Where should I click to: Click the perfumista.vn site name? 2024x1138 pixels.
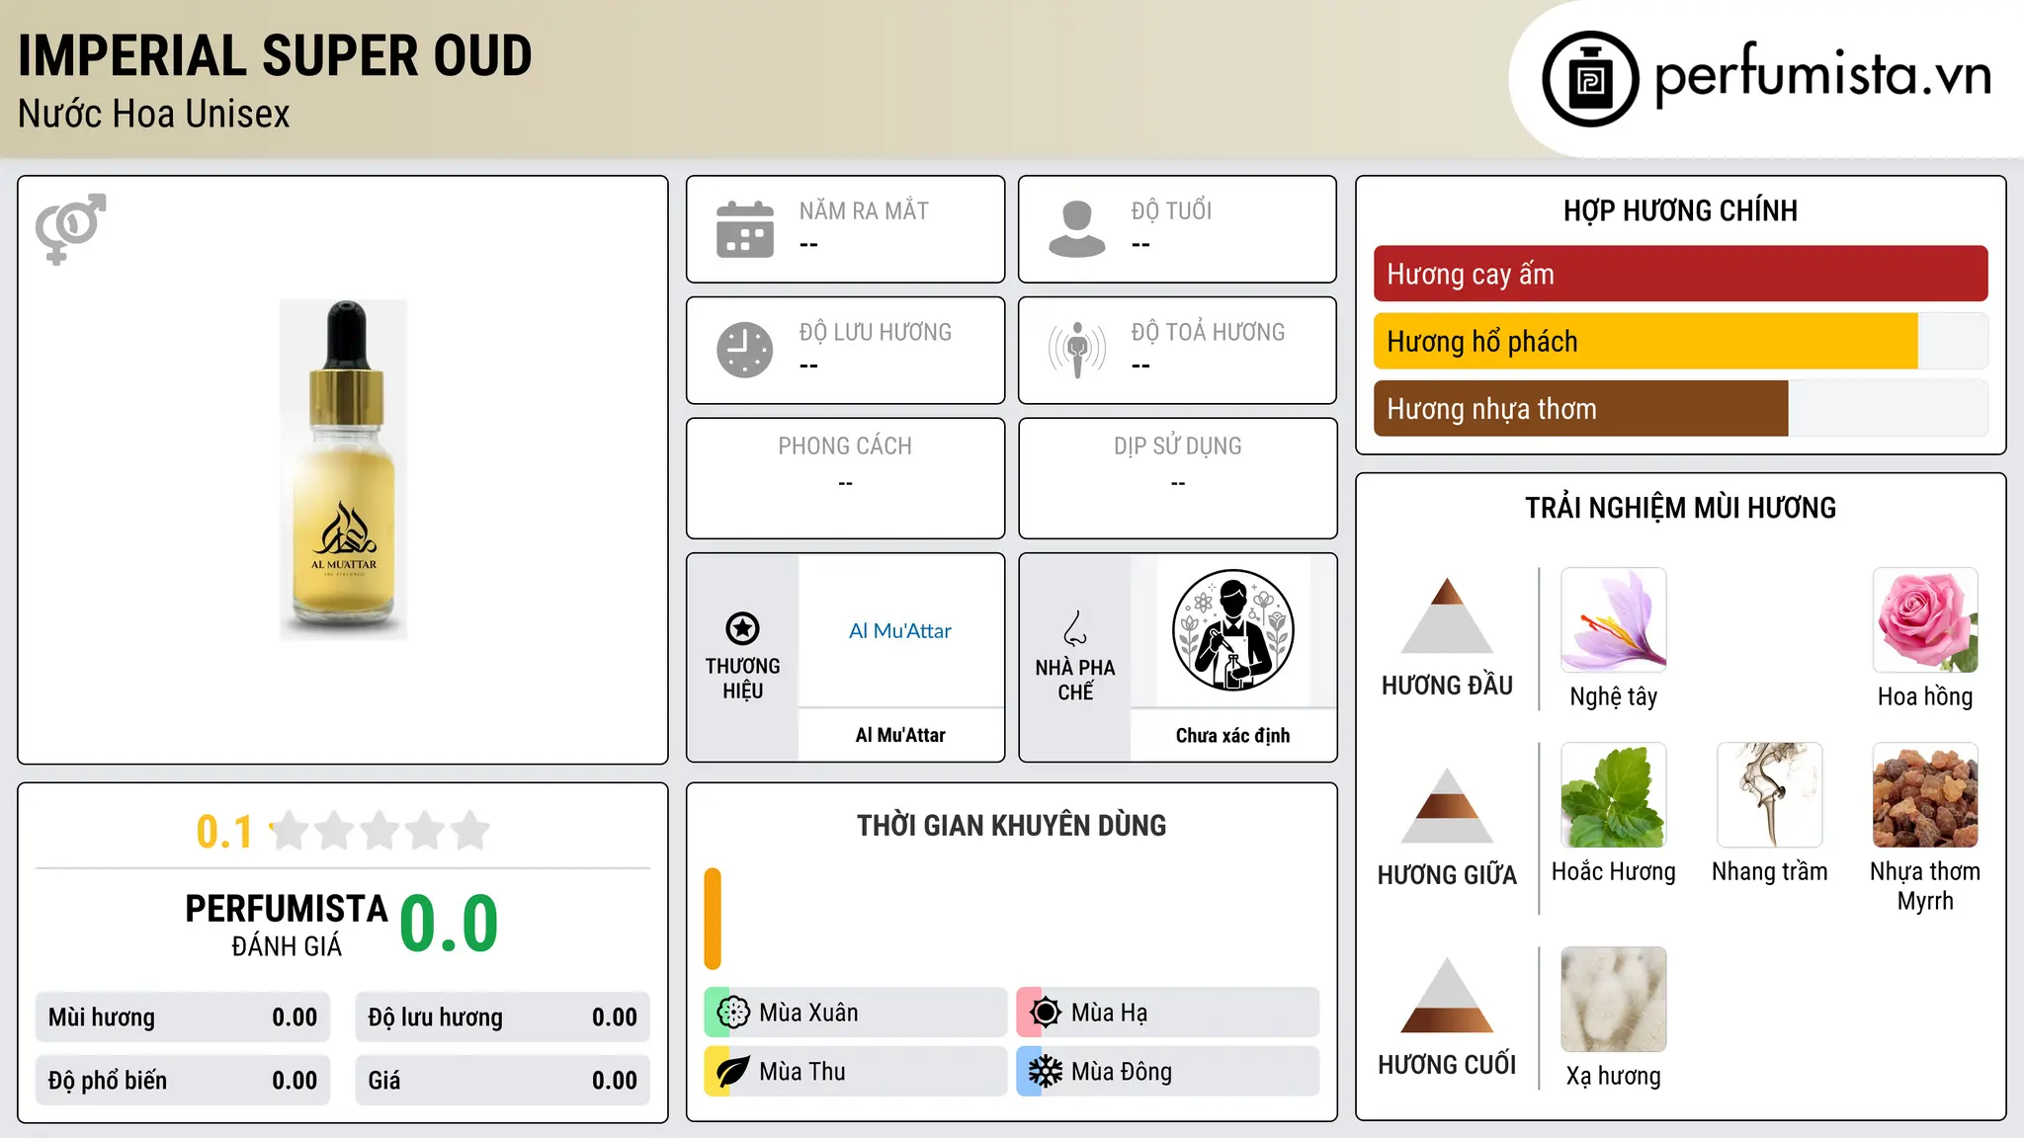coord(1823,73)
